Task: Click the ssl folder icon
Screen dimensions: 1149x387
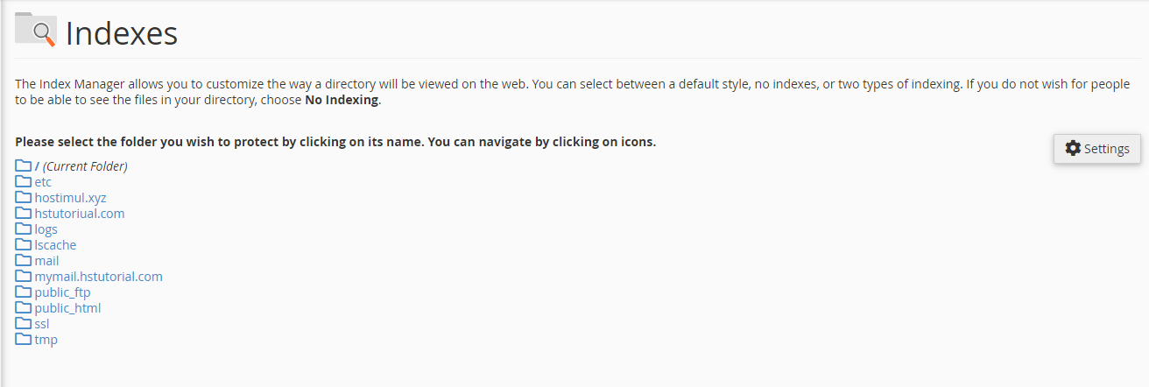Action: click(24, 324)
